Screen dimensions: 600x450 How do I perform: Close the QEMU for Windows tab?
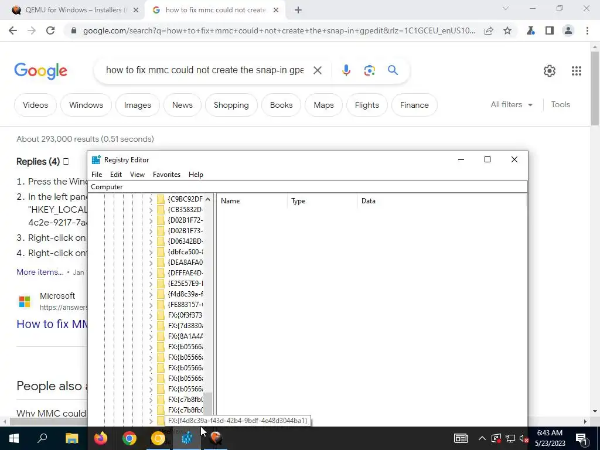point(136,11)
